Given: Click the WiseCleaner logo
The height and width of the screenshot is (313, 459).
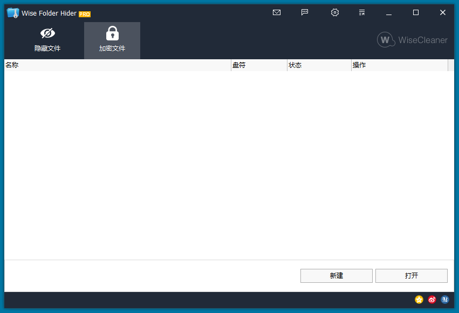Looking at the screenshot, I should click(x=413, y=40).
